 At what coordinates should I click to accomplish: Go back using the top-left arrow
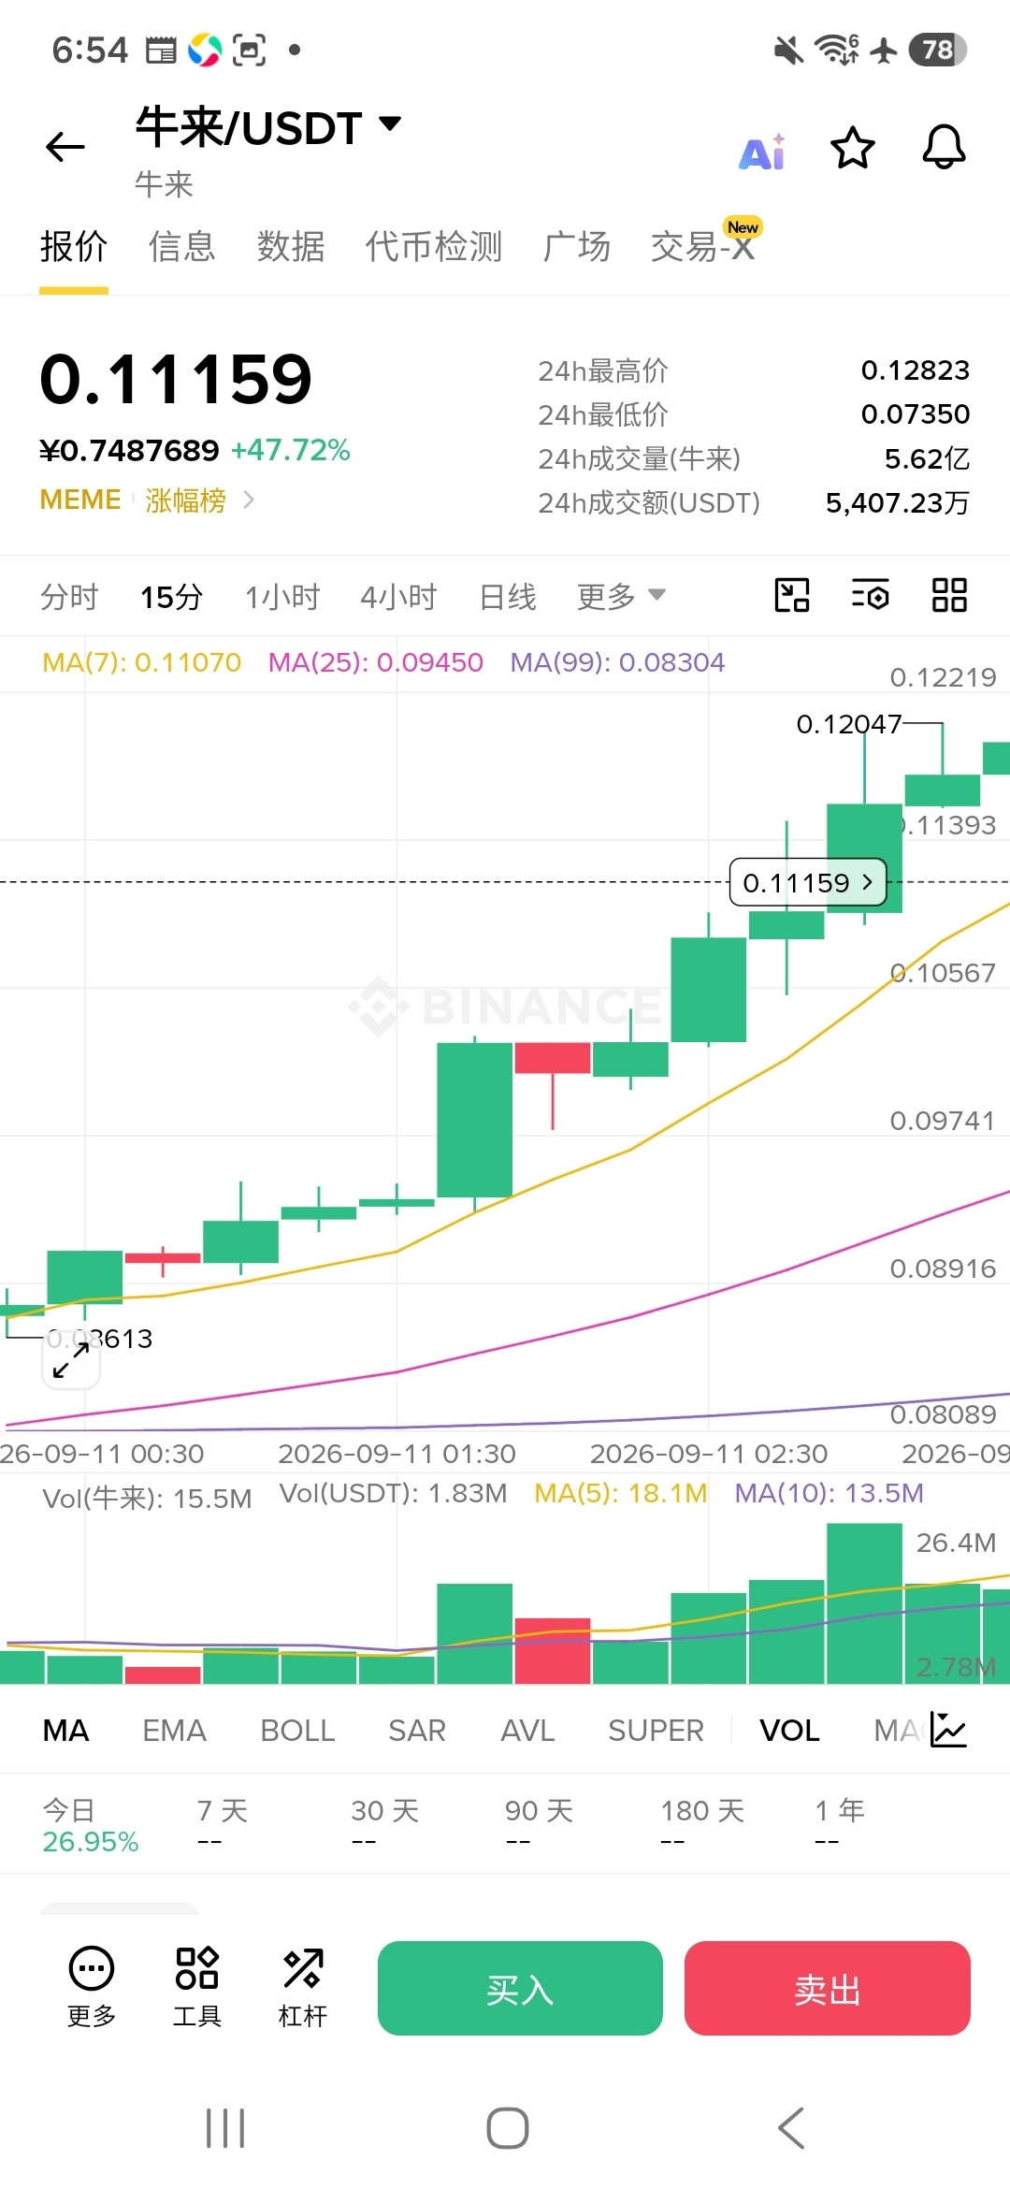[x=65, y=147]
